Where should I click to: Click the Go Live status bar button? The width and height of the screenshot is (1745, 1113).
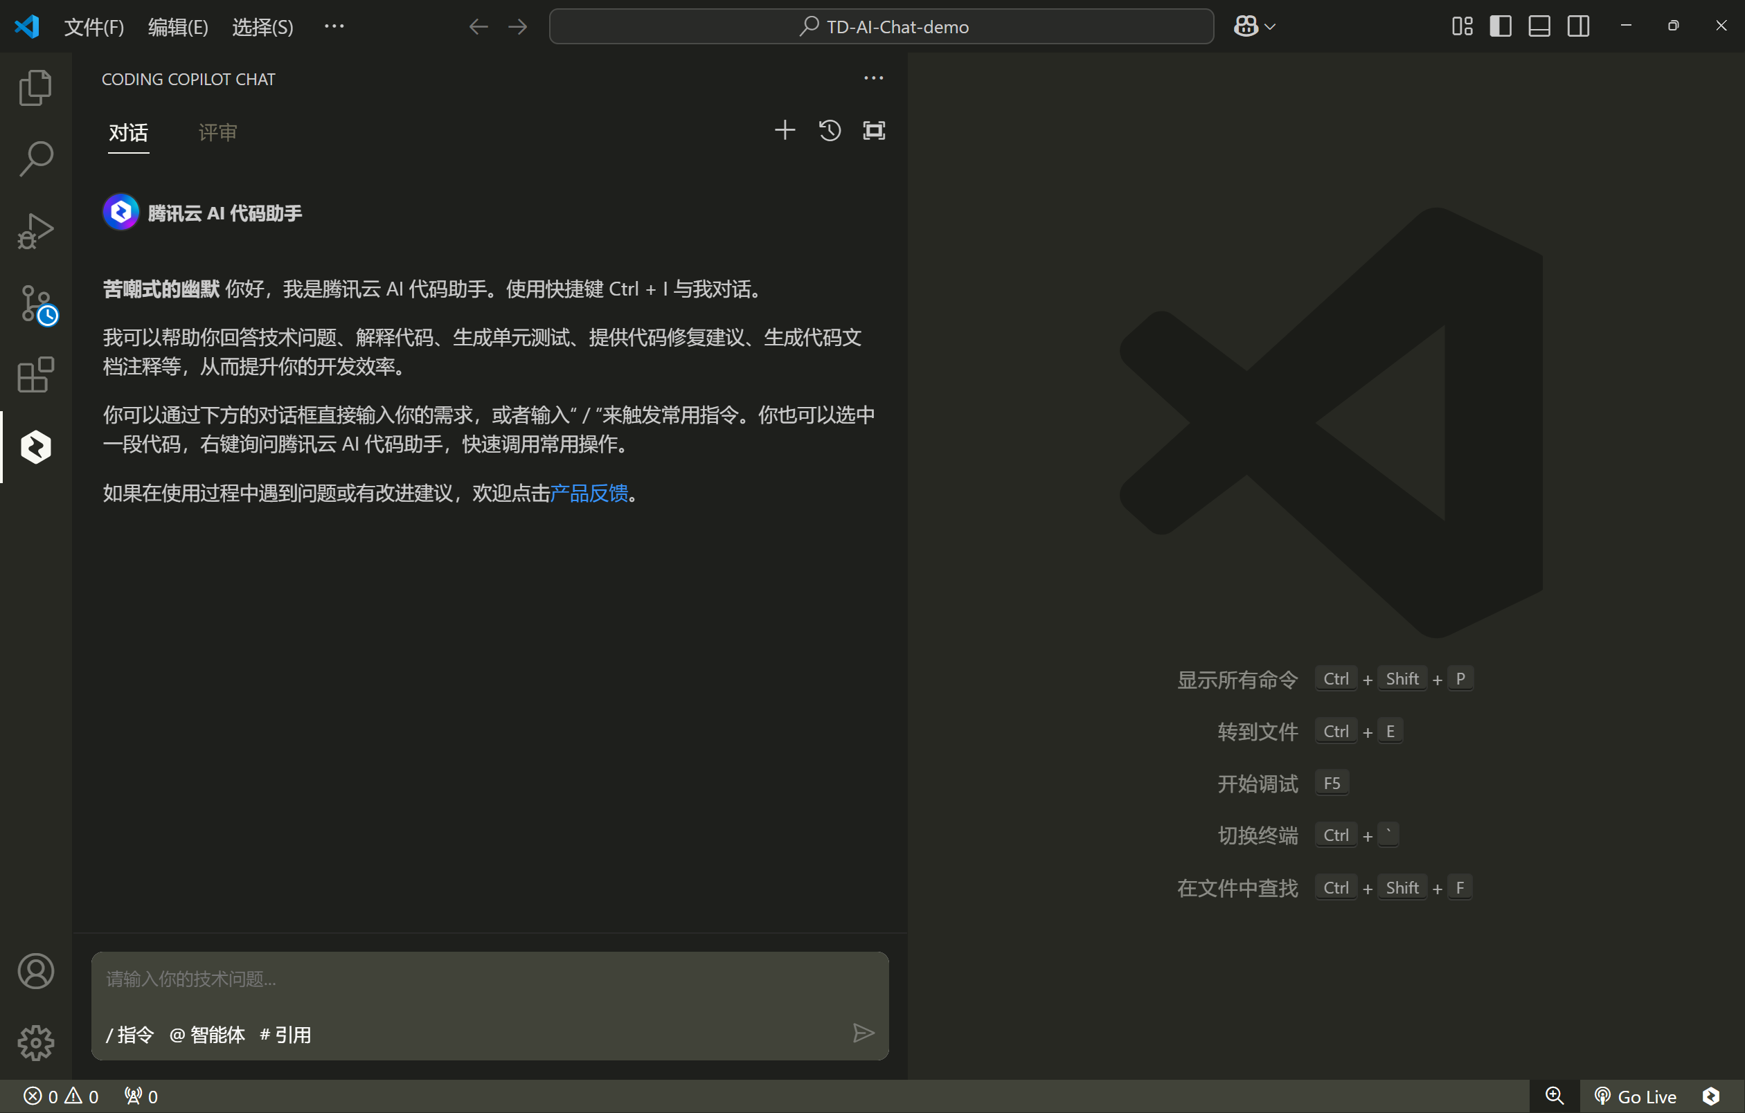pos(1636,1096)
